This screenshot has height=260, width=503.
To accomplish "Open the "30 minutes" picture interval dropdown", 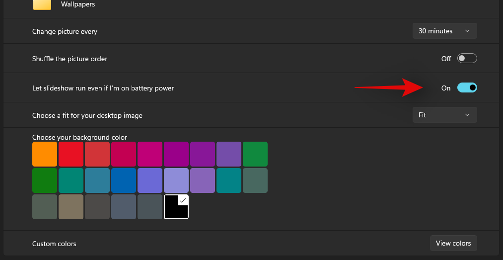I will click(x=444, y=31).
